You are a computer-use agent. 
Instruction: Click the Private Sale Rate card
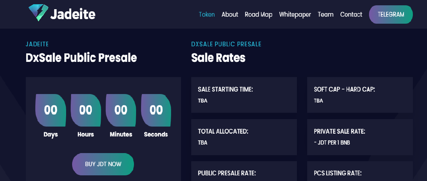click(360, 137)
